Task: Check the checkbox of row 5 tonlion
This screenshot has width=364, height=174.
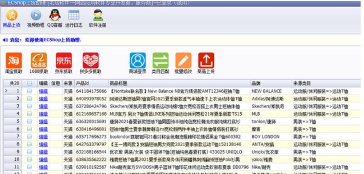Action: click(x=29, y=121)
